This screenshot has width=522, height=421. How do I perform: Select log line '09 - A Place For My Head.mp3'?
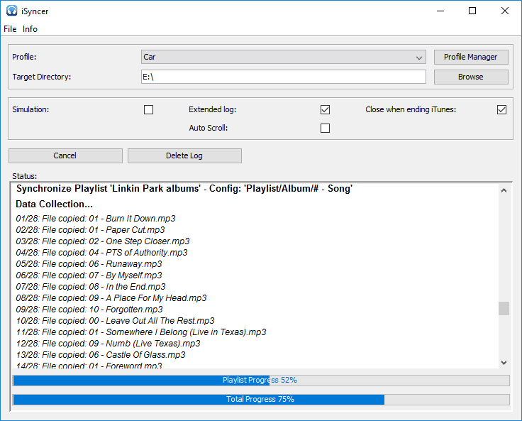click(x=111, y=298)
